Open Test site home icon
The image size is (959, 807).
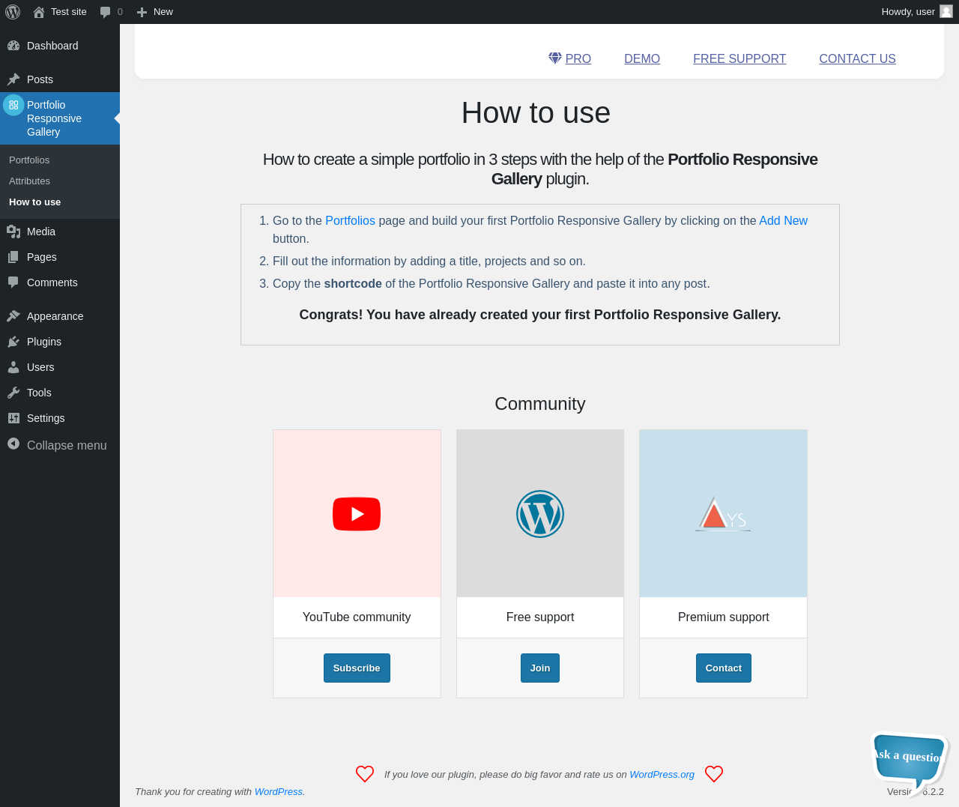[x=39, y=12]
